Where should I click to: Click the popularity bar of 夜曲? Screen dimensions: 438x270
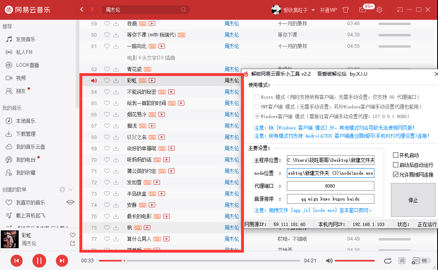[394, 24]
